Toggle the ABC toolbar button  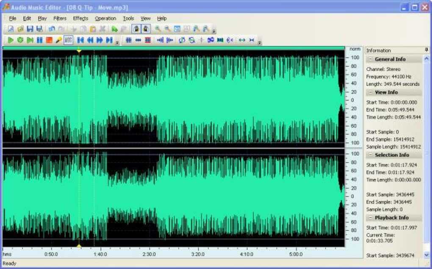click(x=68, y=40)
